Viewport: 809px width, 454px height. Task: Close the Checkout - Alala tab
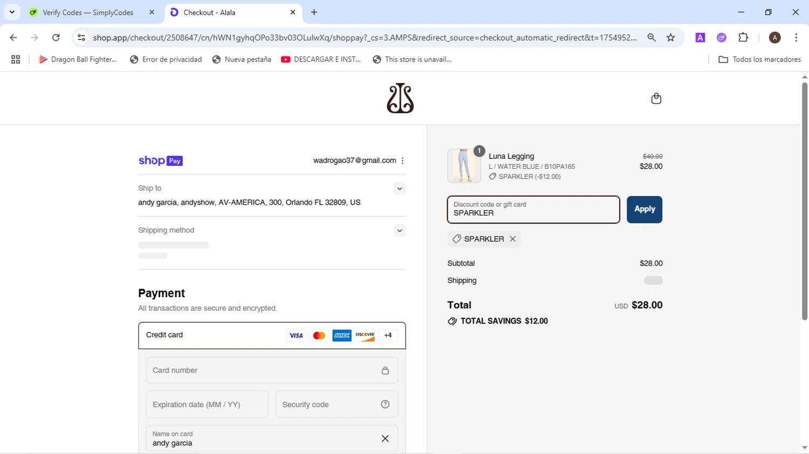click(x=293, y=12)
